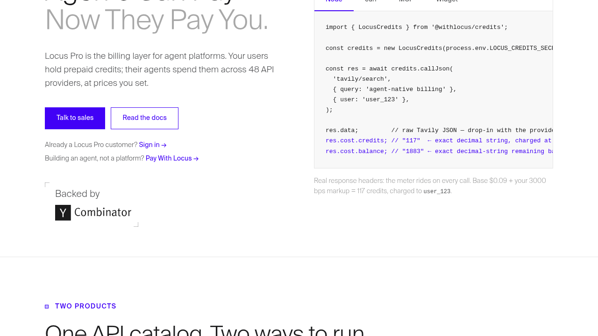The height and width of the screenshot is (336, 598).
Task: Click the res.cost.balance code line
Action: [439, 151]
